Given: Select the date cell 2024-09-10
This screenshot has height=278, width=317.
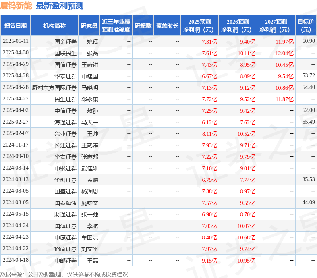Looking at the screenshot, I should (15, 156).
